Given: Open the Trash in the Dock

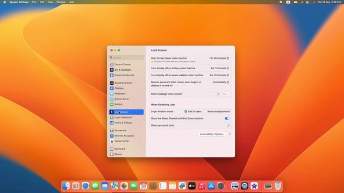Looking at the screenshot, I should click(x=278, y=186).
